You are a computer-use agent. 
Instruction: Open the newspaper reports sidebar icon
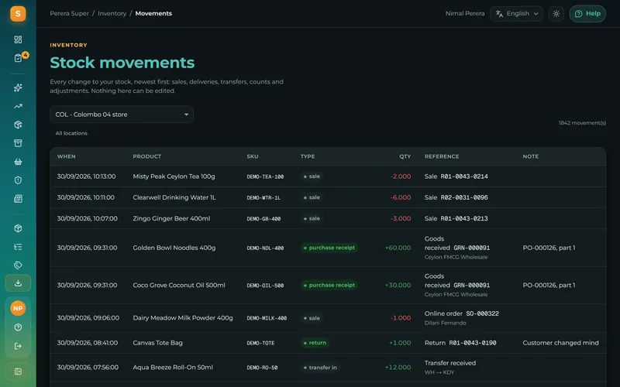[x=18, y=199]
